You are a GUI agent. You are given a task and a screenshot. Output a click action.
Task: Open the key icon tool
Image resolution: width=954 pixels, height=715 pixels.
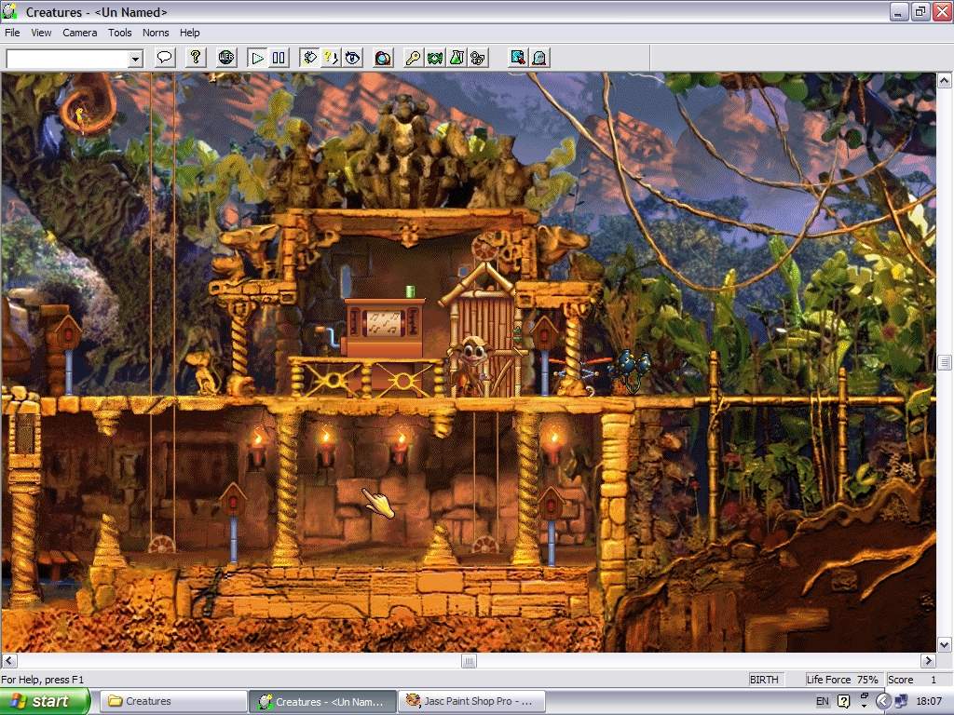tap(414, 58)
